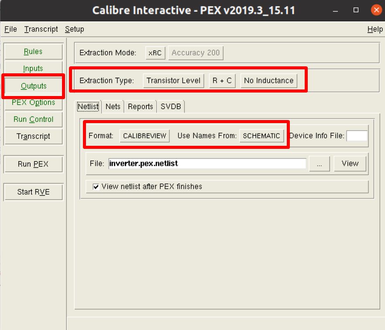Open the Run Control pane
Image resolution: width=385 pixels, height=330 pixels.
(33, 119)
